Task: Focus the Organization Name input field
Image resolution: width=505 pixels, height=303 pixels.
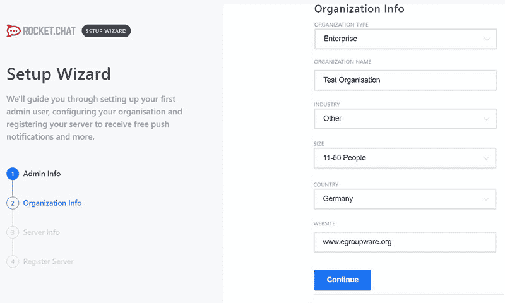Action: 405,80
